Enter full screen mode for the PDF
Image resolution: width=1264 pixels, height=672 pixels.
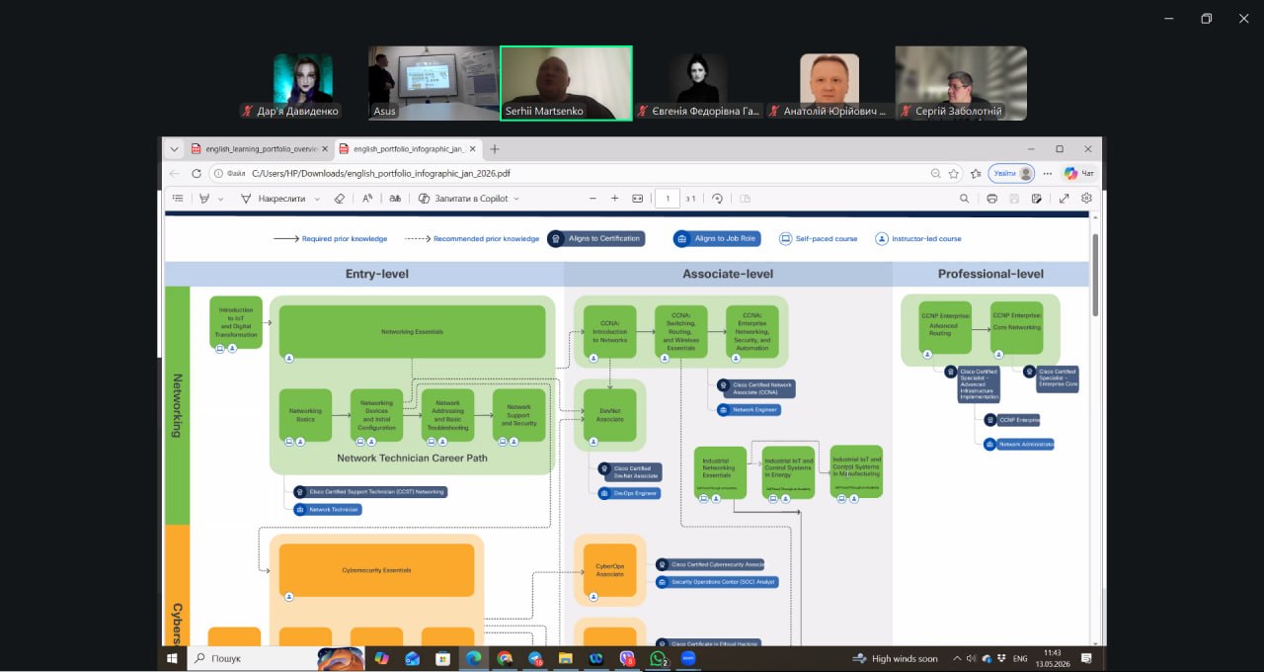[1064, 199]
